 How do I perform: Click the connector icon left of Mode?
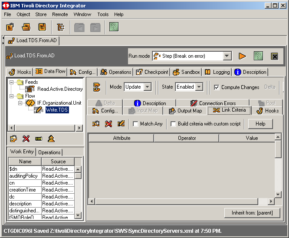(x=98, y=87)
